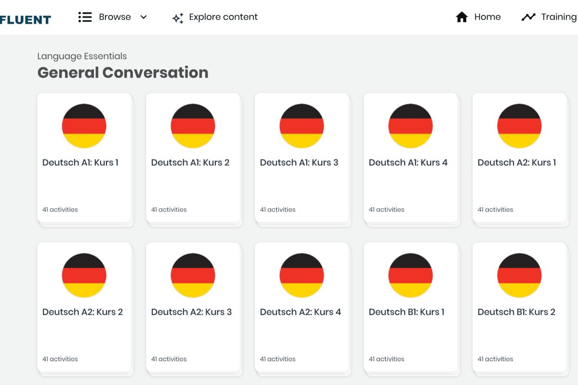Open Explore content
The height and width of the screenshot is (385, 578).
click(223, 17)
